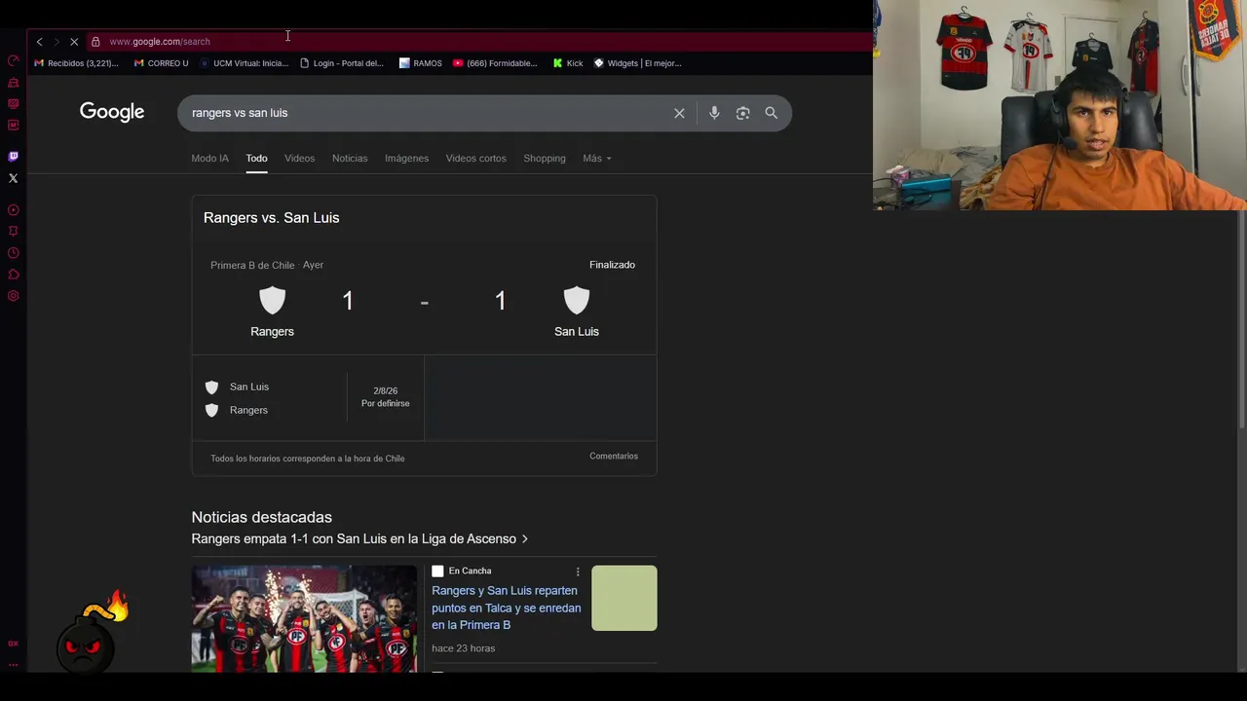Viewport: 1247px width, 701px height.
Task: Click the Noticias destacadas heading
Action: tap(261, 517)
